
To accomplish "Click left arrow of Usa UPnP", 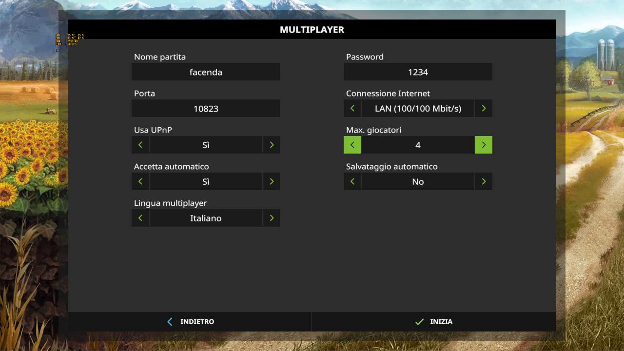I will 140,145.
